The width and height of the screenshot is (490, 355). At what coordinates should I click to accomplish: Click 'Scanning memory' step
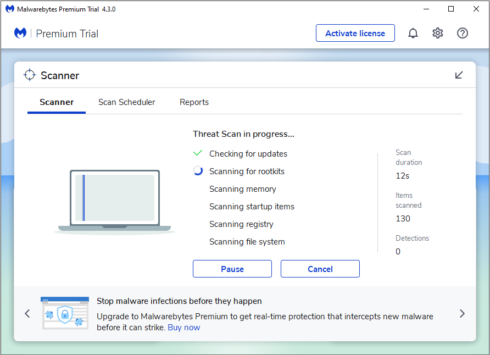click(243, 189)
